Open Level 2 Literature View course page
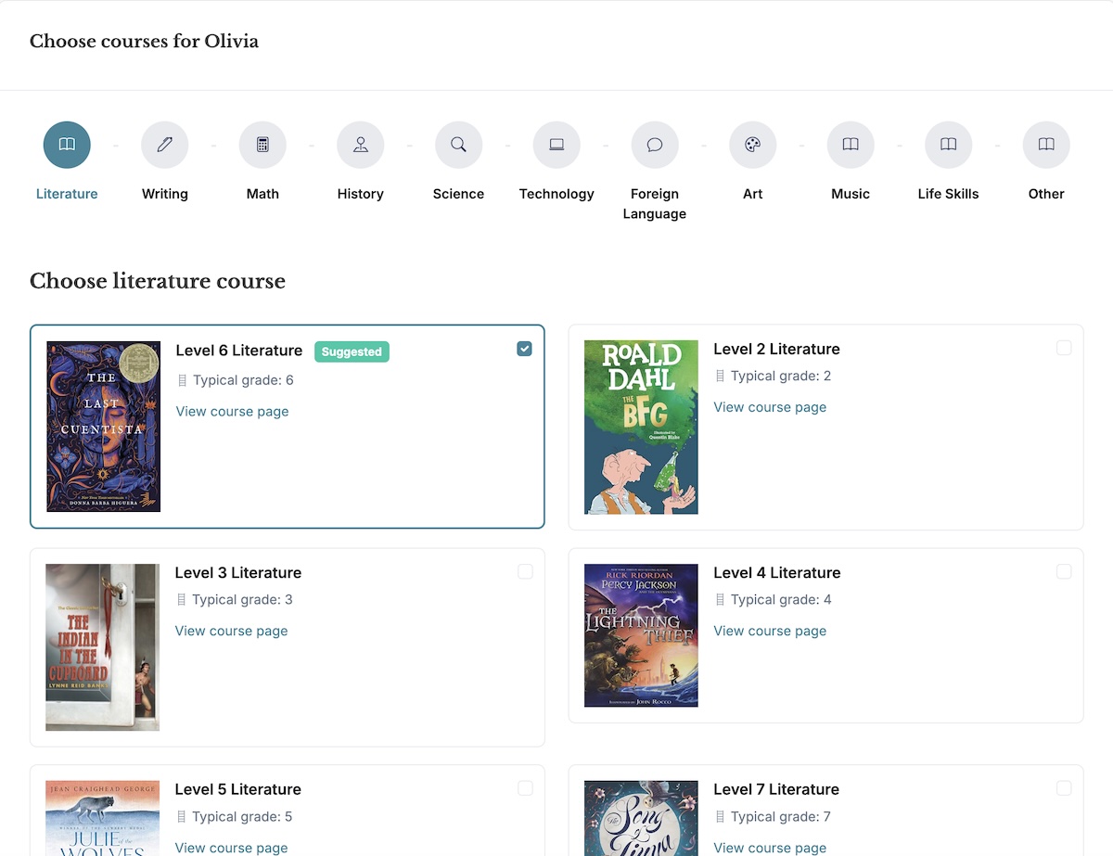The width and height of the screenshot is (1113, 856). tap(770, 407)
